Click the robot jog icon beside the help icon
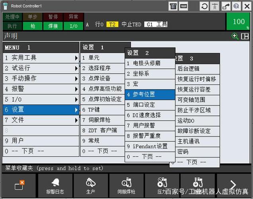 (x=226, y=6)
